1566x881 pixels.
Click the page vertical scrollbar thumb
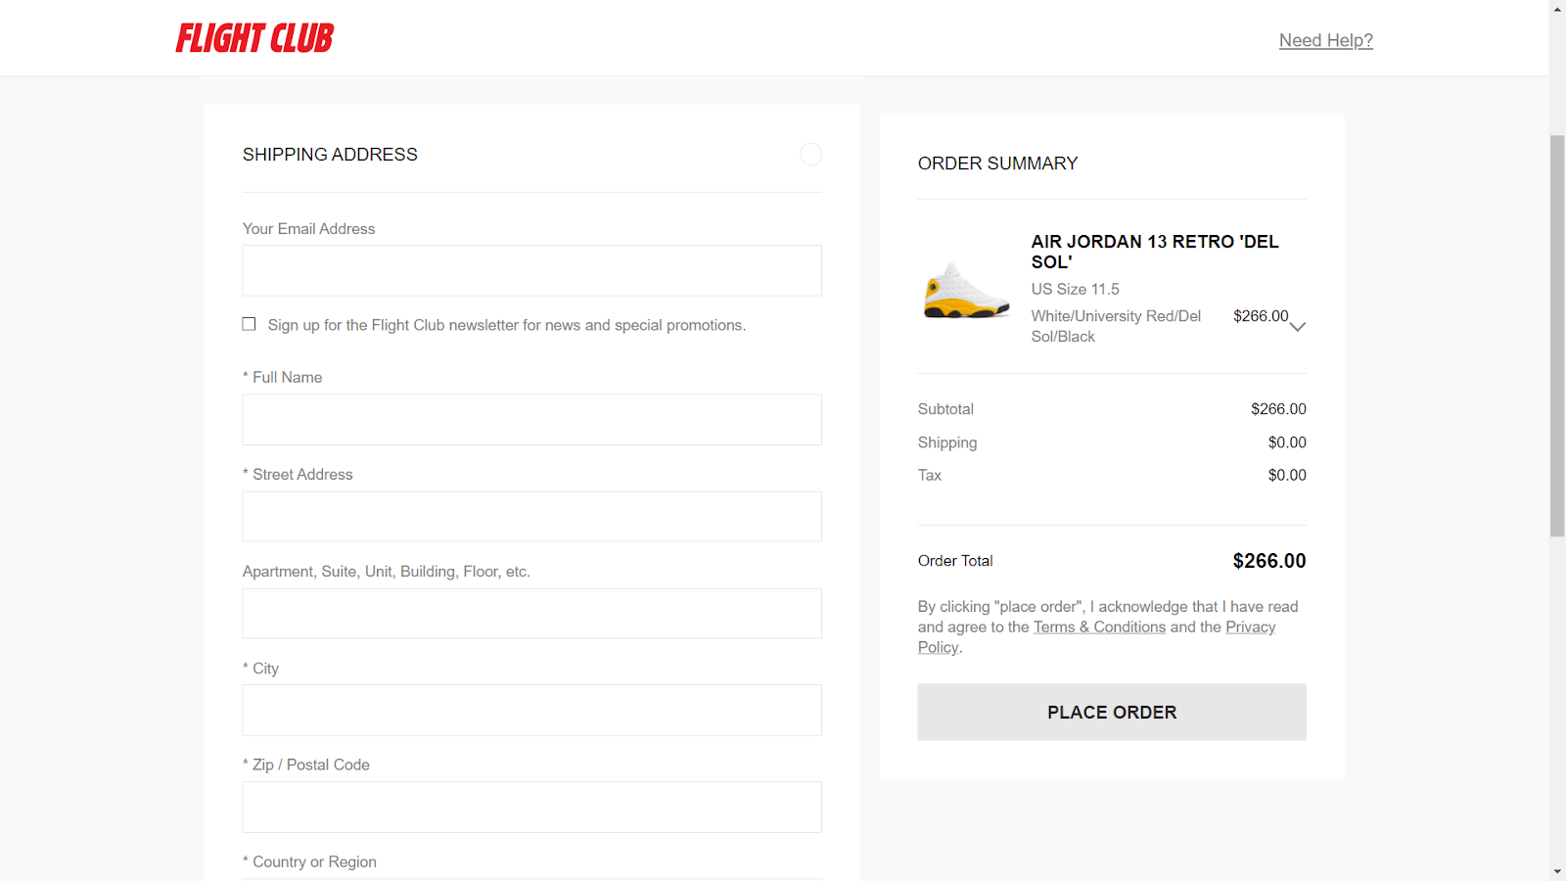coord(1557,336)
